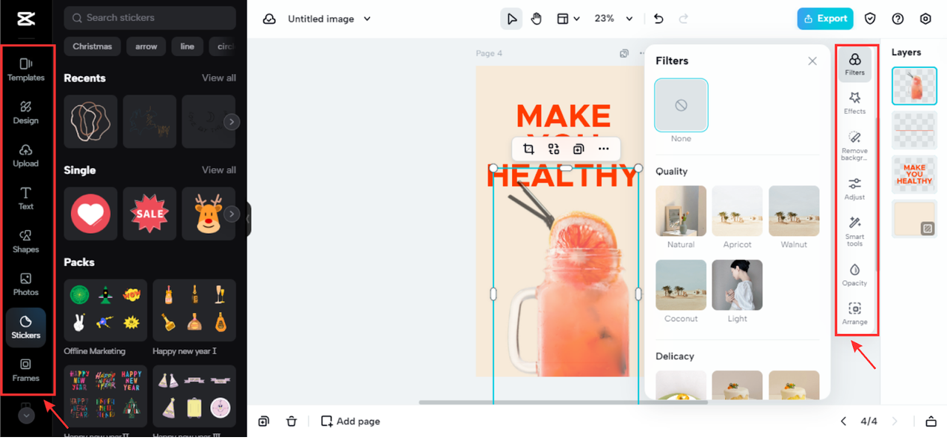Redo the last action
This screenshot has height=440, width=947.
pos(684,18)
